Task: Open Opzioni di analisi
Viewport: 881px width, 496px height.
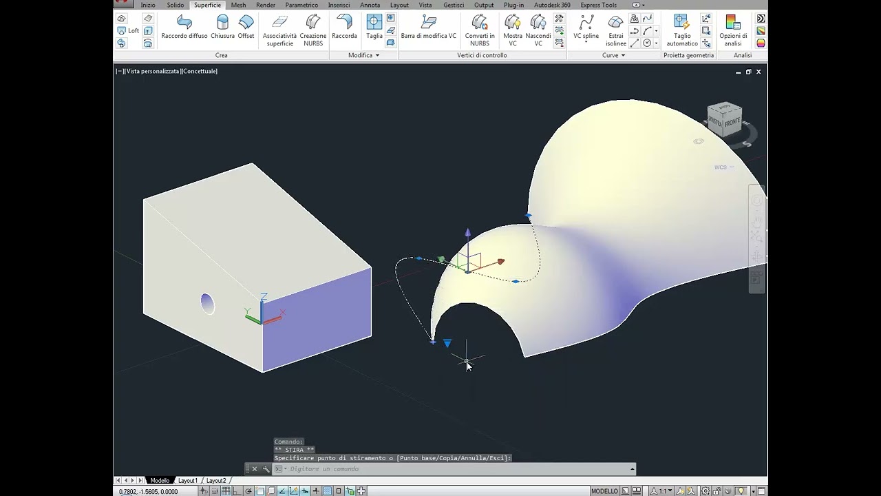Action: tap(733, 30)
